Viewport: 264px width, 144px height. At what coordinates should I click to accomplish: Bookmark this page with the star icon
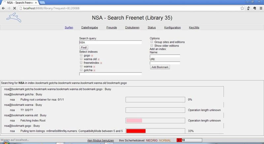pos(242,8)
